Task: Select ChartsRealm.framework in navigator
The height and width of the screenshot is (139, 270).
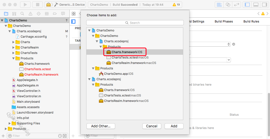Action: click(41, 75)
